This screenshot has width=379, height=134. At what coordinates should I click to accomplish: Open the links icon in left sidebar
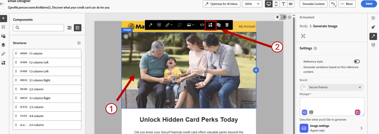tap(4, 54)
